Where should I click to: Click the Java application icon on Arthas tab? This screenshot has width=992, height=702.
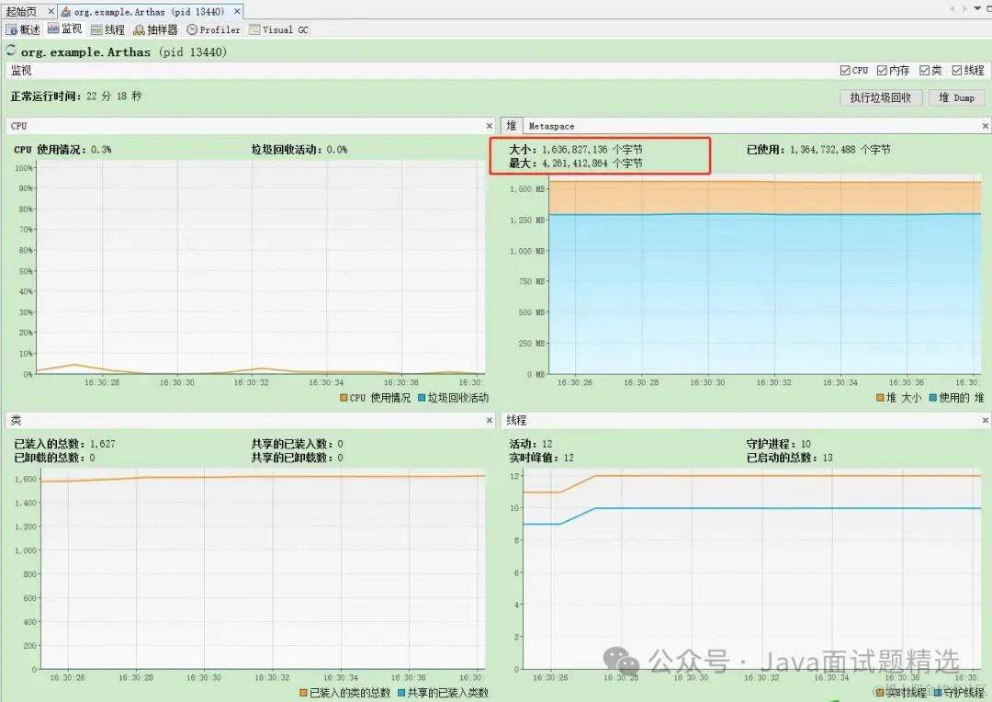[x=66, y=11]
